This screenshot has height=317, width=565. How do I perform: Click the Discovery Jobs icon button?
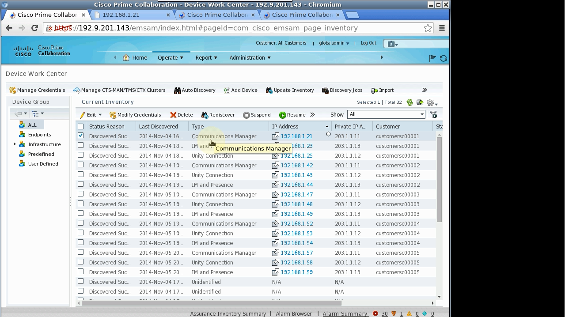pyautogui.click(x=342, y=90)
